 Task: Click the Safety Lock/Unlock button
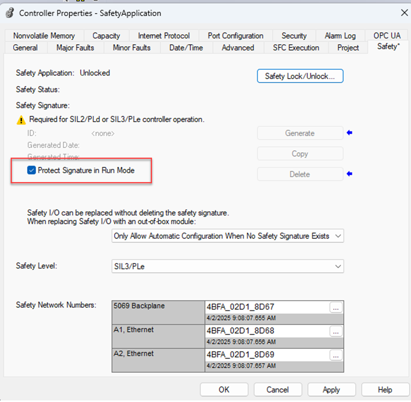coord(300,76)
